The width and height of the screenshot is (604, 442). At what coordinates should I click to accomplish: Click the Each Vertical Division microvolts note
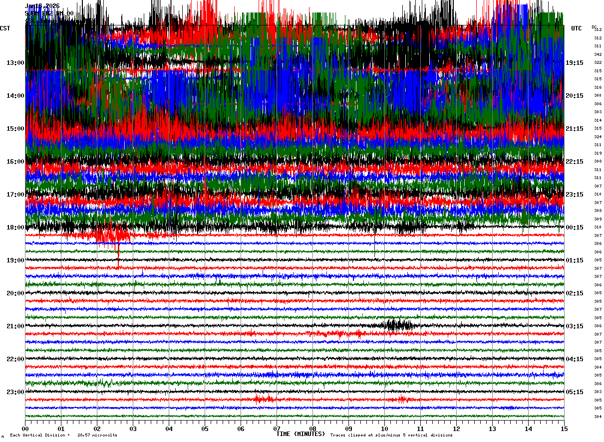(64, 435)
